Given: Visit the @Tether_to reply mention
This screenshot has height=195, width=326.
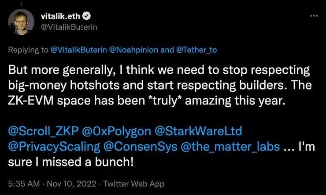Looking at the screenshot, I should (x=197, y=50).
